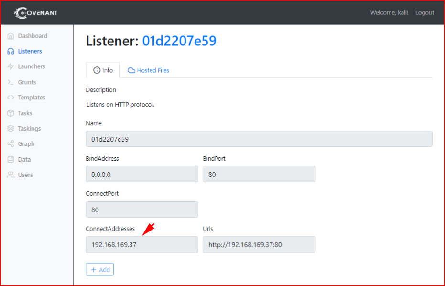
Task: Click the cloud icon on Hosted Files tab
Action: pyautogui.click(x=131, y=70)
